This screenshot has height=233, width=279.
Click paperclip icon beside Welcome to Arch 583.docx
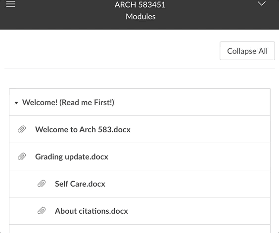point(22,129)
